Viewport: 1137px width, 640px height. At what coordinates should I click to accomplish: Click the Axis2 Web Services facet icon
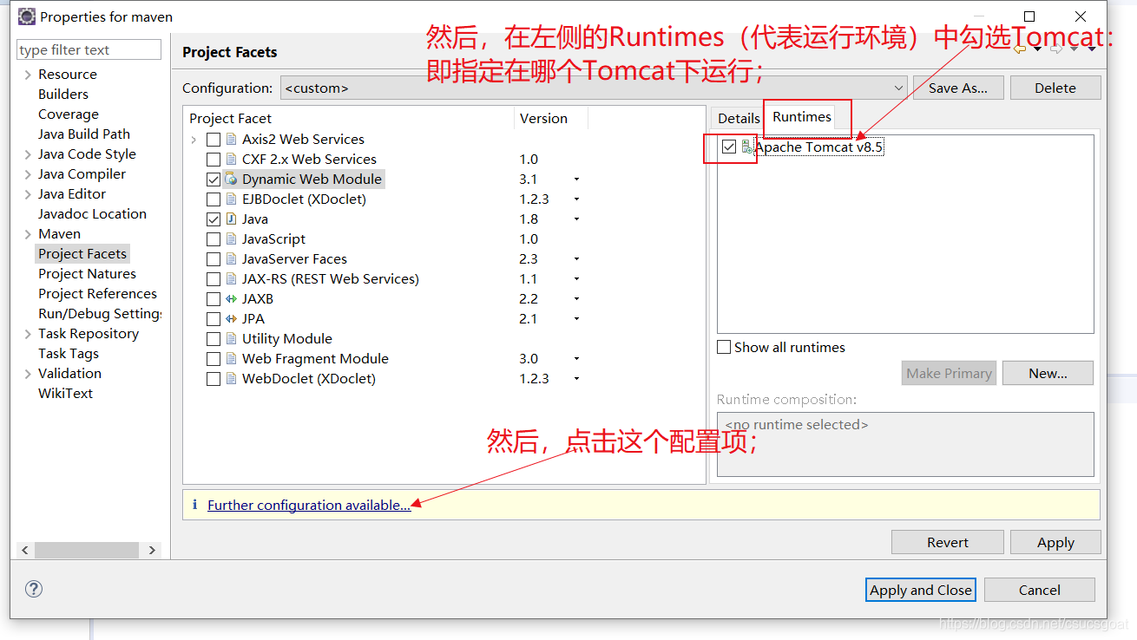coord(231,140)
